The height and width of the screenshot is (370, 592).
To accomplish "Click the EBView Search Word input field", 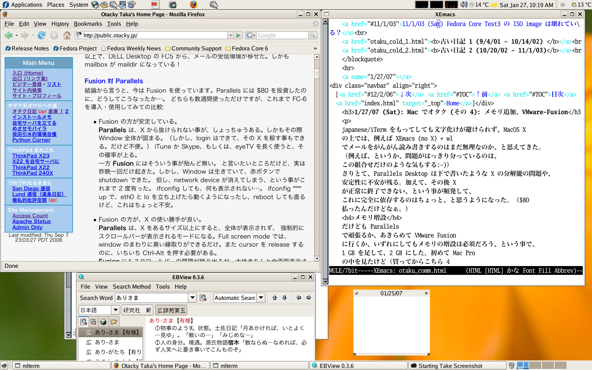I will tap(152, 298).
